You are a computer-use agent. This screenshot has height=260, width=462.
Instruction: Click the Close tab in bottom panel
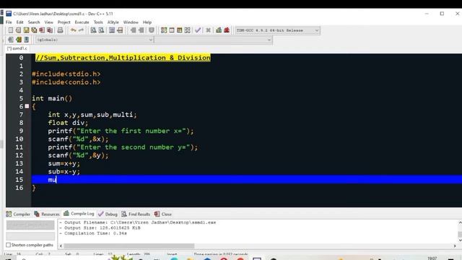[x=163, y=214]
